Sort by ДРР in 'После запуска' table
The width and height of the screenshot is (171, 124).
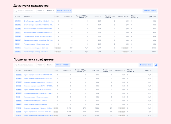click(x=150, y=71)
